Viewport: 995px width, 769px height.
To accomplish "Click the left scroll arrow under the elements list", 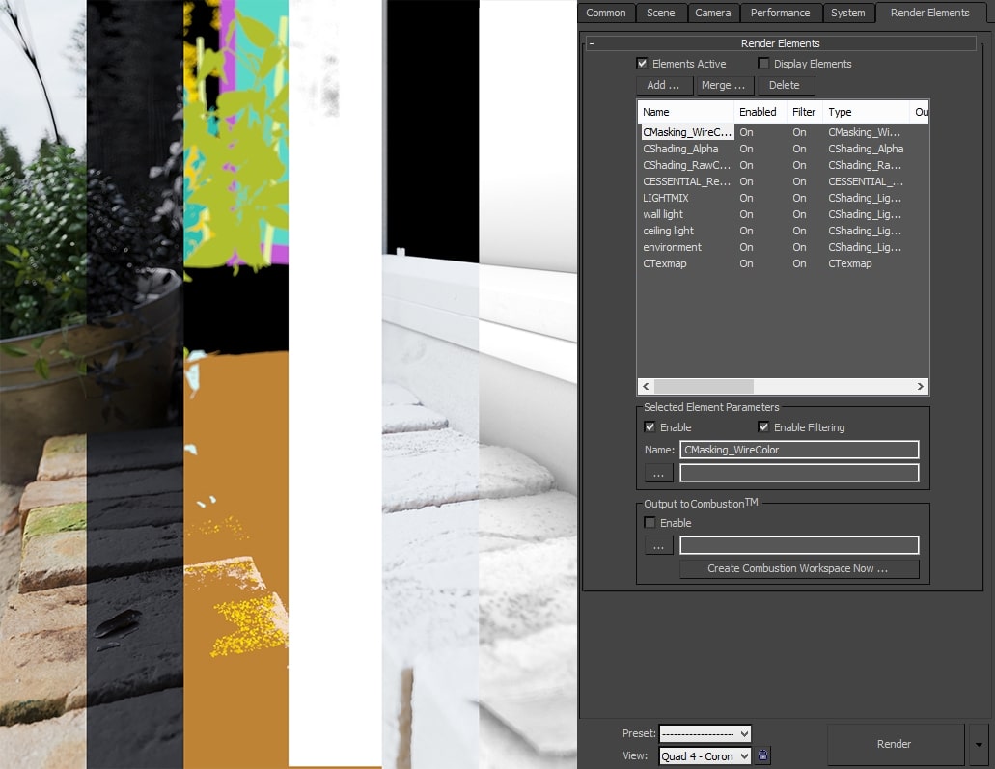I will (x=644, y=386).
